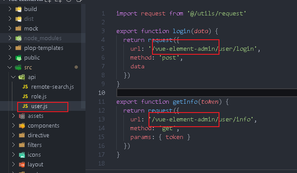Click the assets folder icon

22,116
